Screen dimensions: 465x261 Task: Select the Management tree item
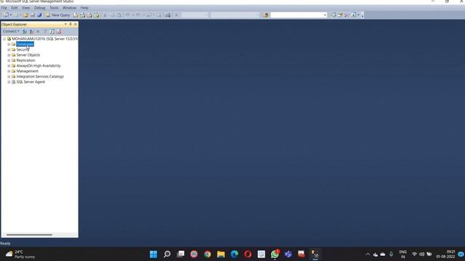[28, 71]
